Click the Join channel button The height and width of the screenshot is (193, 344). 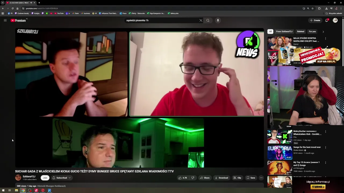point(45,178)
